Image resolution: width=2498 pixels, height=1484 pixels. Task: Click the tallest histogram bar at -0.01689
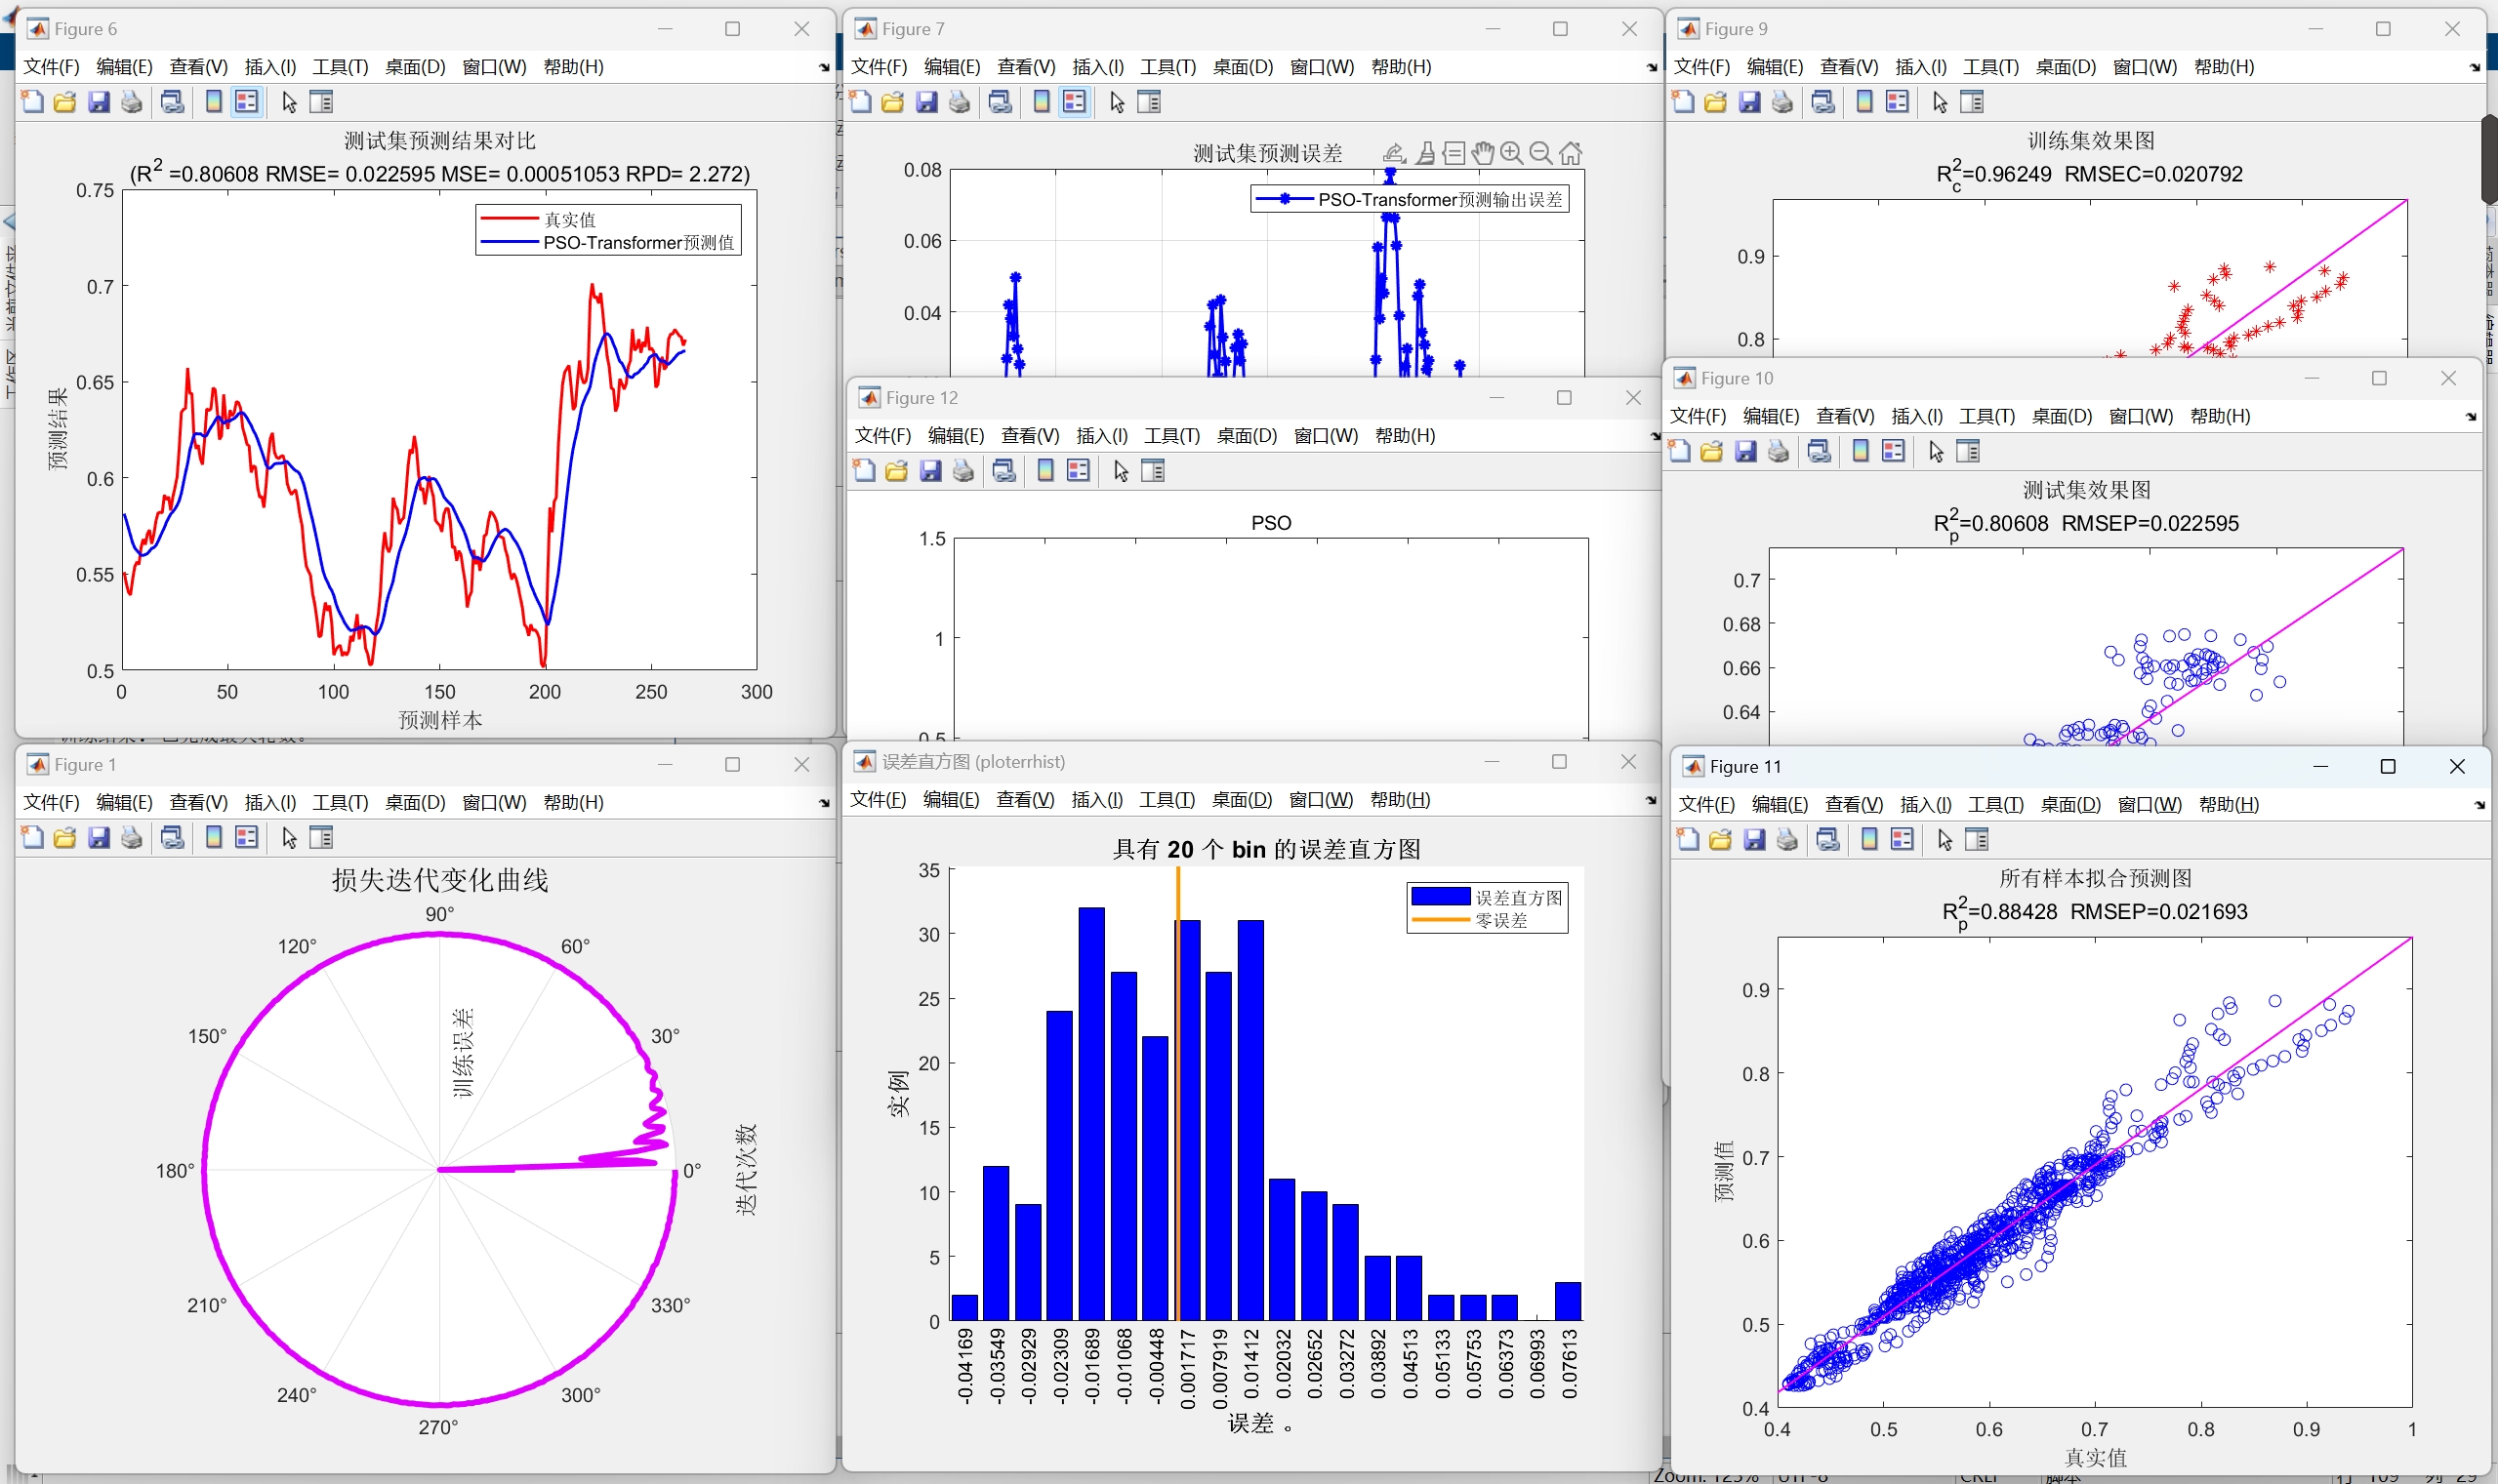[1091, 1113]
